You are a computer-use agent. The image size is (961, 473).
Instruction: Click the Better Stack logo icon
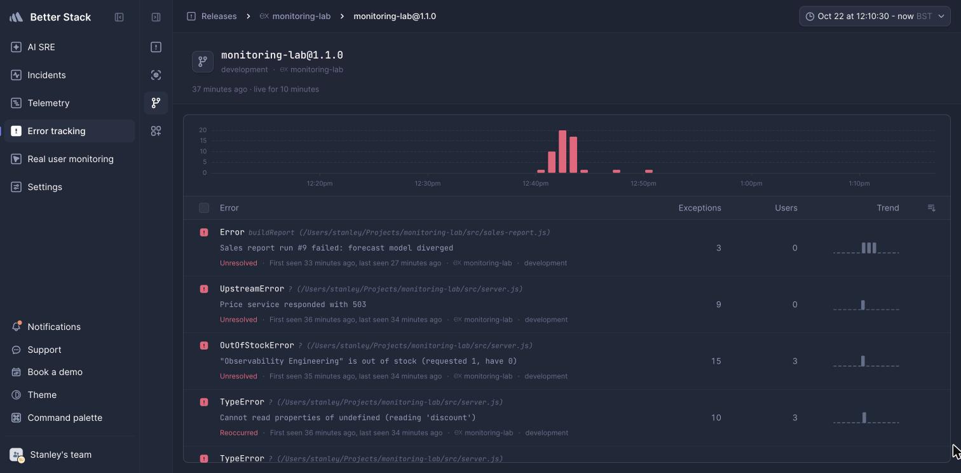(17, 17)
